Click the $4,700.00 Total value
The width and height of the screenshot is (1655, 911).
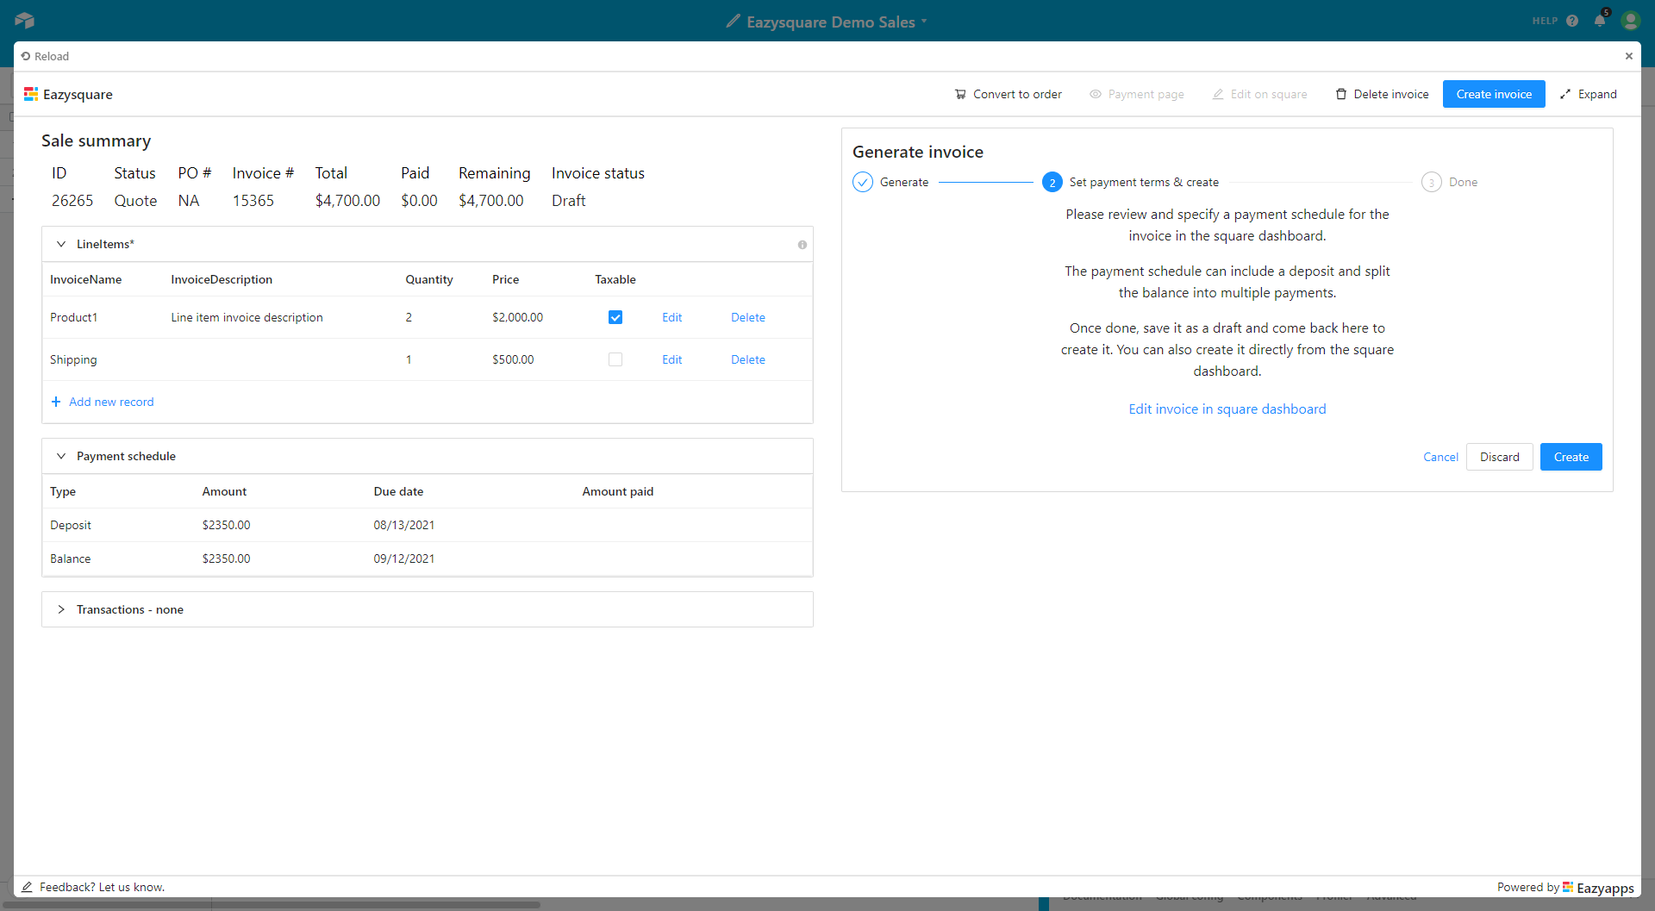pos(347,201)
